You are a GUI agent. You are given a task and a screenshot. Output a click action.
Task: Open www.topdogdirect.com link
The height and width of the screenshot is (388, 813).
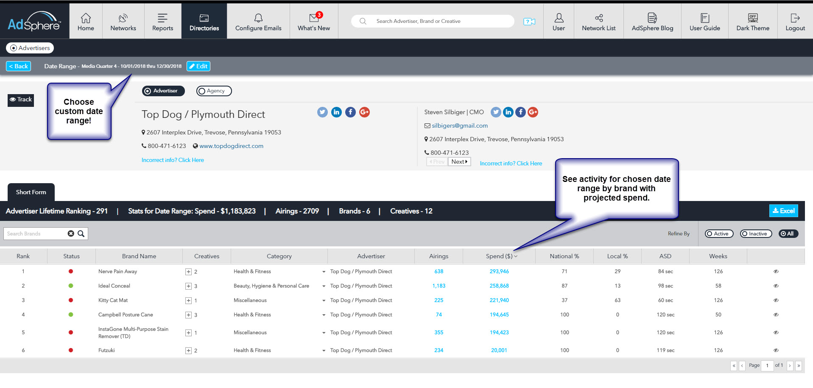pos(231,146)
